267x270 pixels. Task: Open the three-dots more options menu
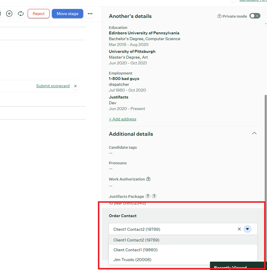coord(90,14)
